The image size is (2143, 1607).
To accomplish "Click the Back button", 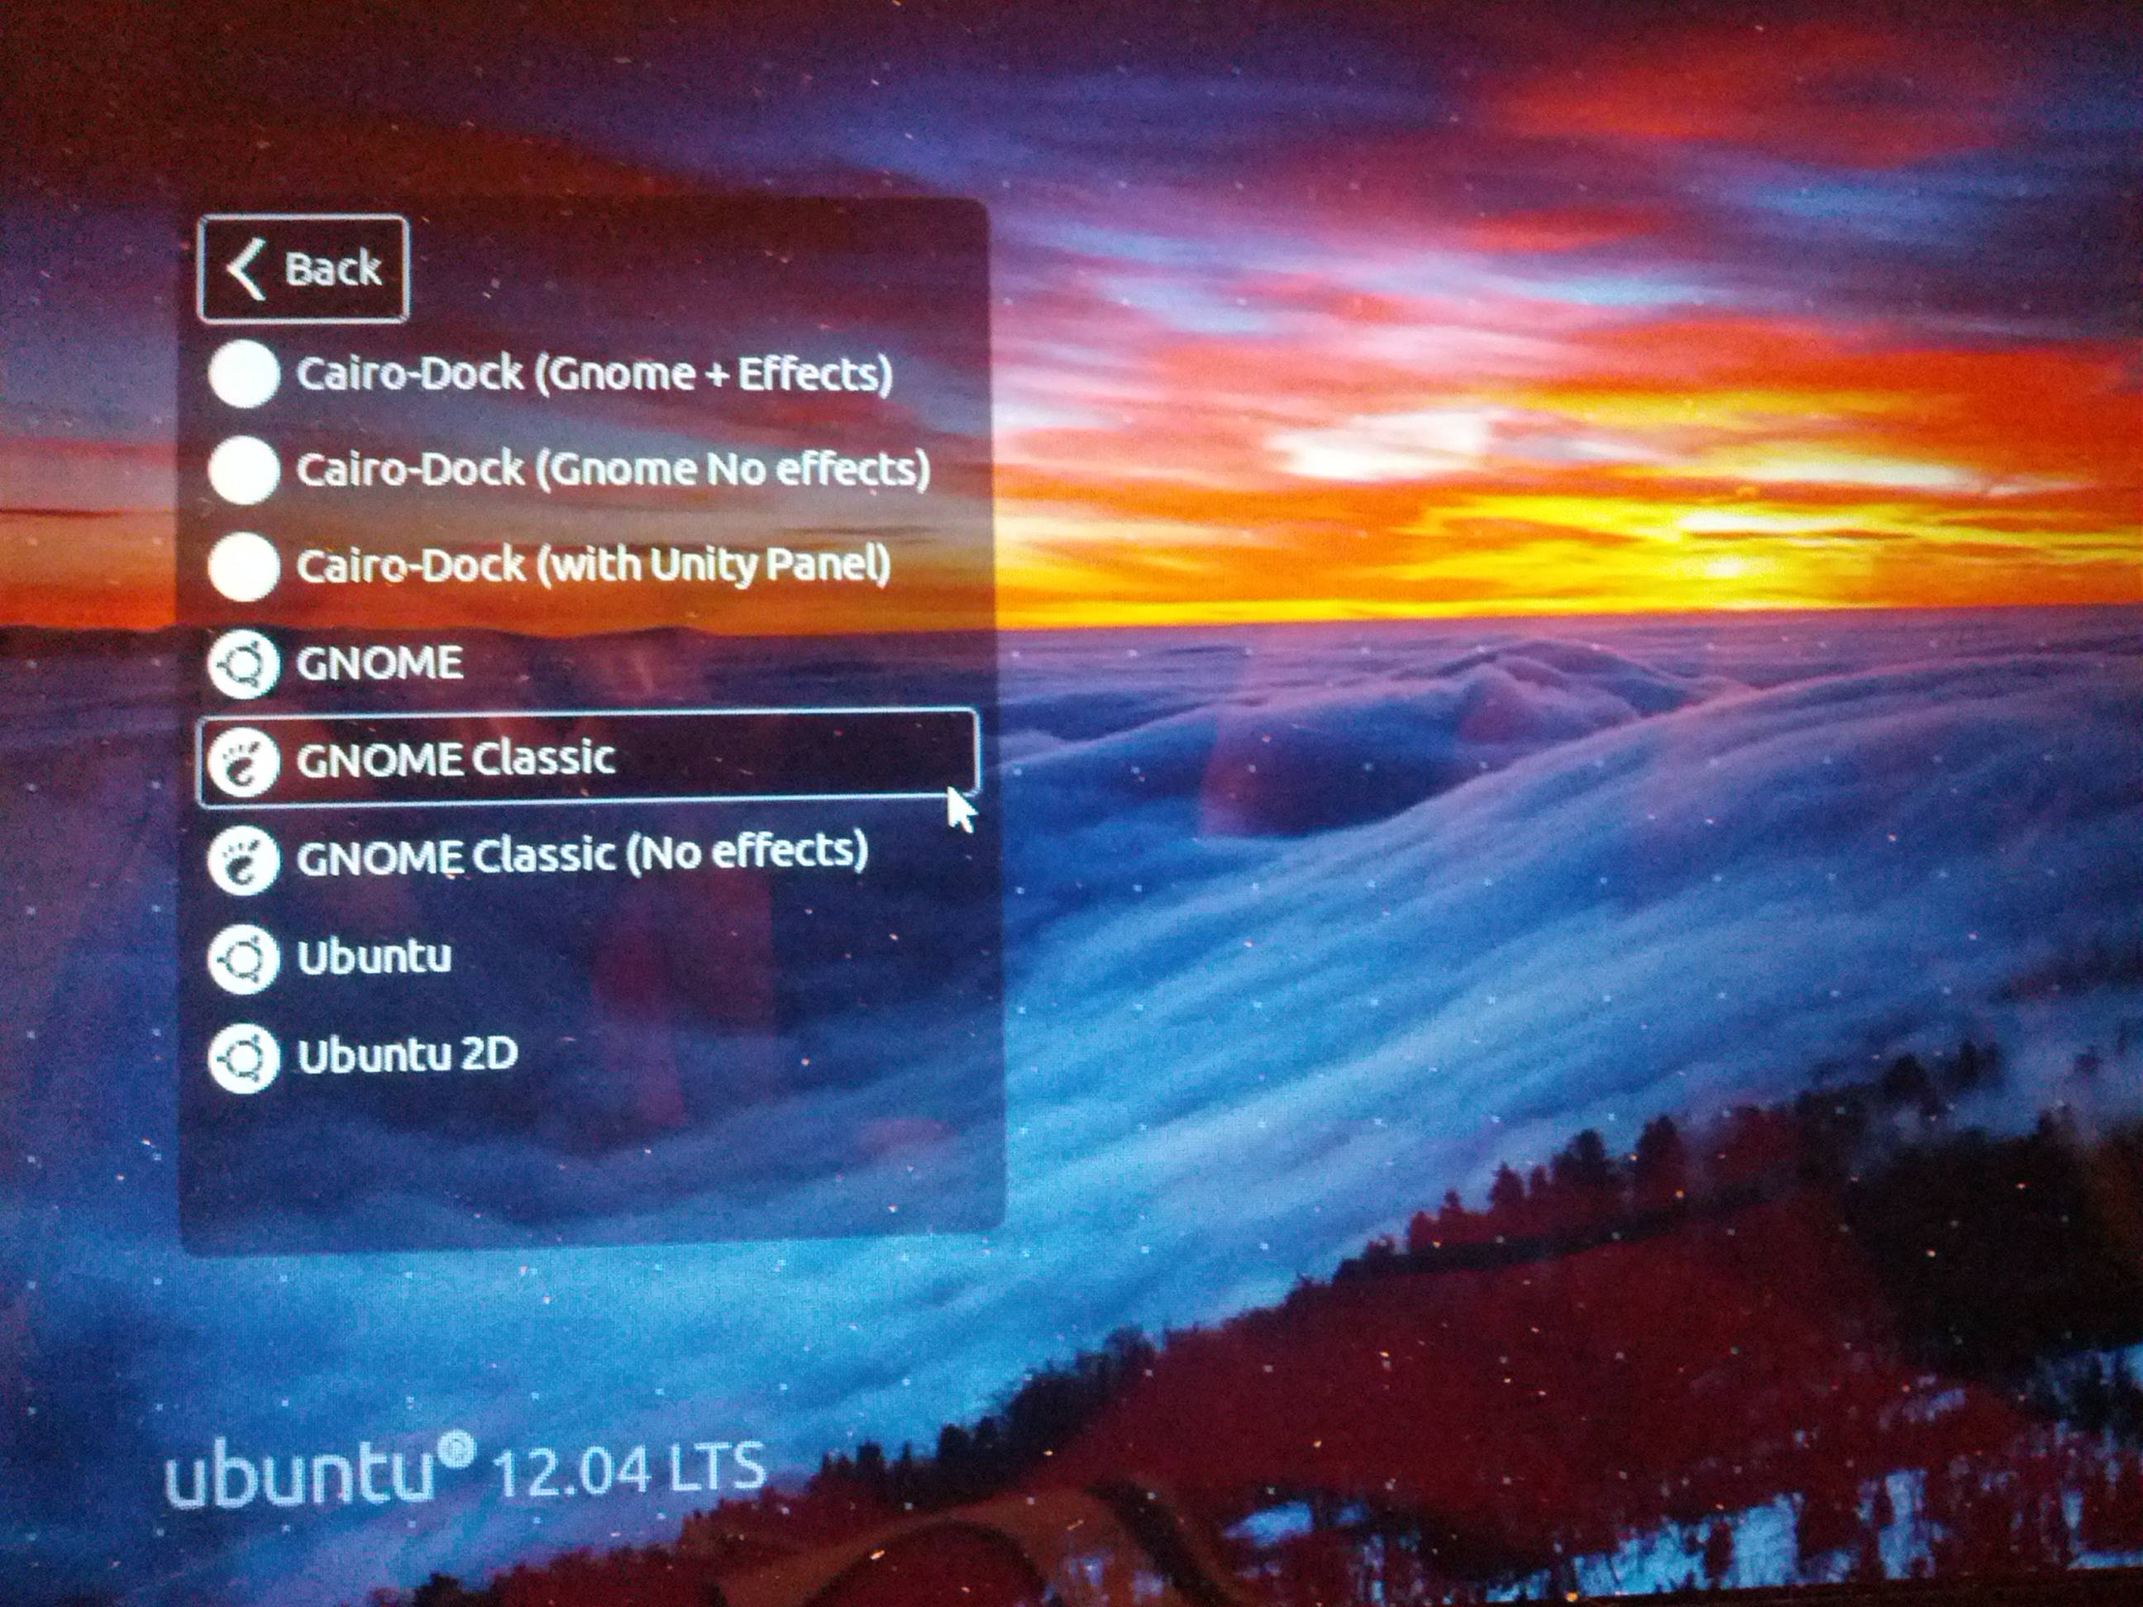I will point(303,269).
